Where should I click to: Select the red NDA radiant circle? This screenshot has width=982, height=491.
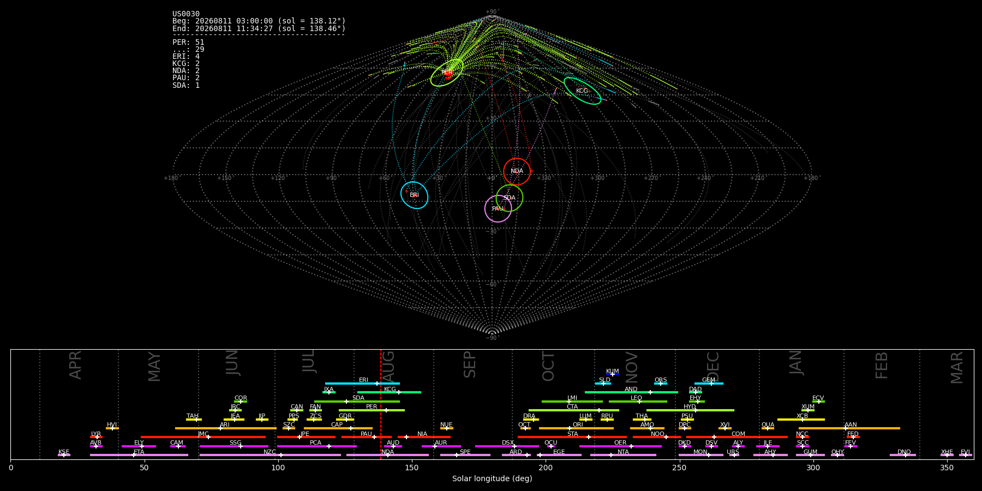pos(517,171)
